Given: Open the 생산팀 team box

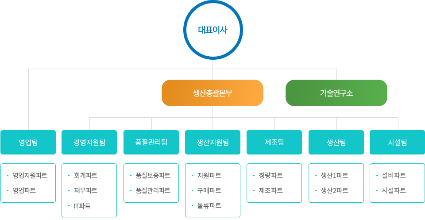Looking at the screenshot, I should 336,142.
